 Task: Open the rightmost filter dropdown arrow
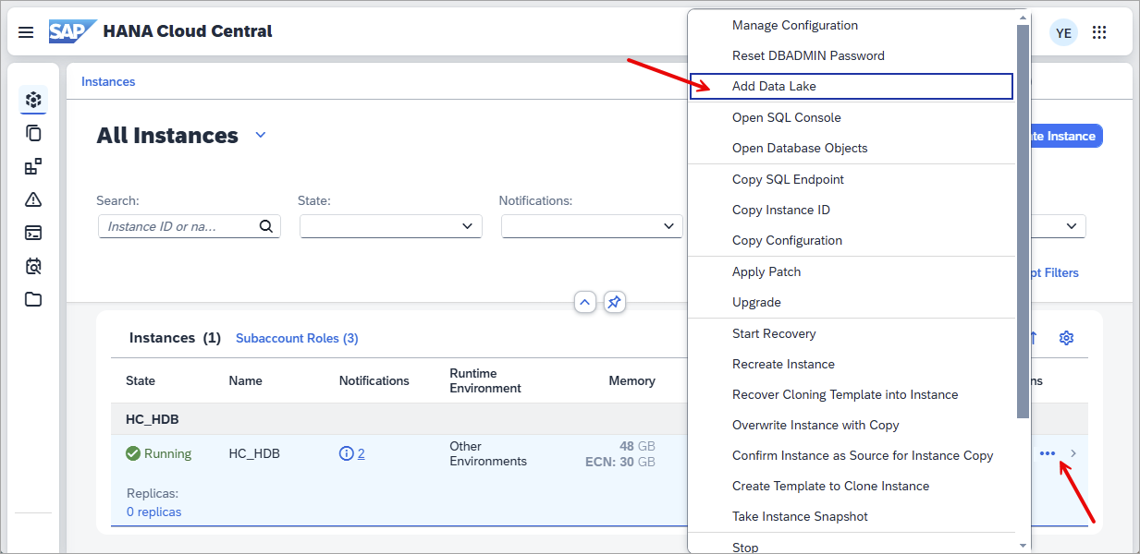(x=1072, y=226)
